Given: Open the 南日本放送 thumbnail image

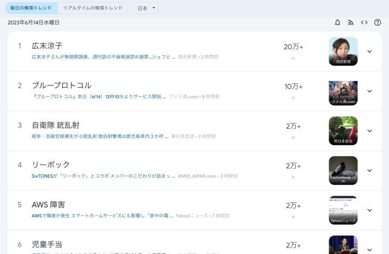Looking at the screenshot, I should (343, 131).
